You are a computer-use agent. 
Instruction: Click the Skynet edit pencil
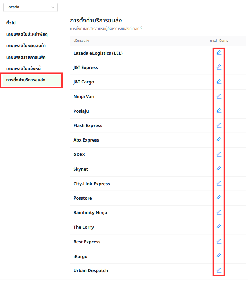(219, 169)
